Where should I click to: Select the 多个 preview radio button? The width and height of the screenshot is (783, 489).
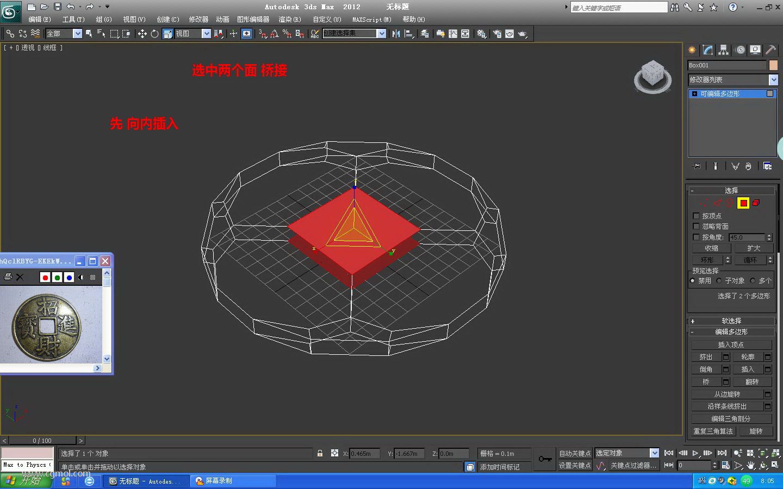coord(753,281)
